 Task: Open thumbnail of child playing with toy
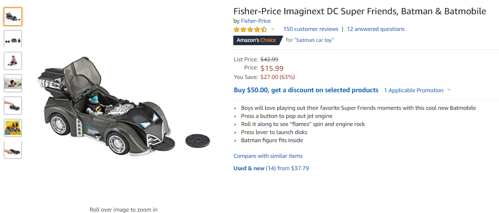tap(13, 61)
